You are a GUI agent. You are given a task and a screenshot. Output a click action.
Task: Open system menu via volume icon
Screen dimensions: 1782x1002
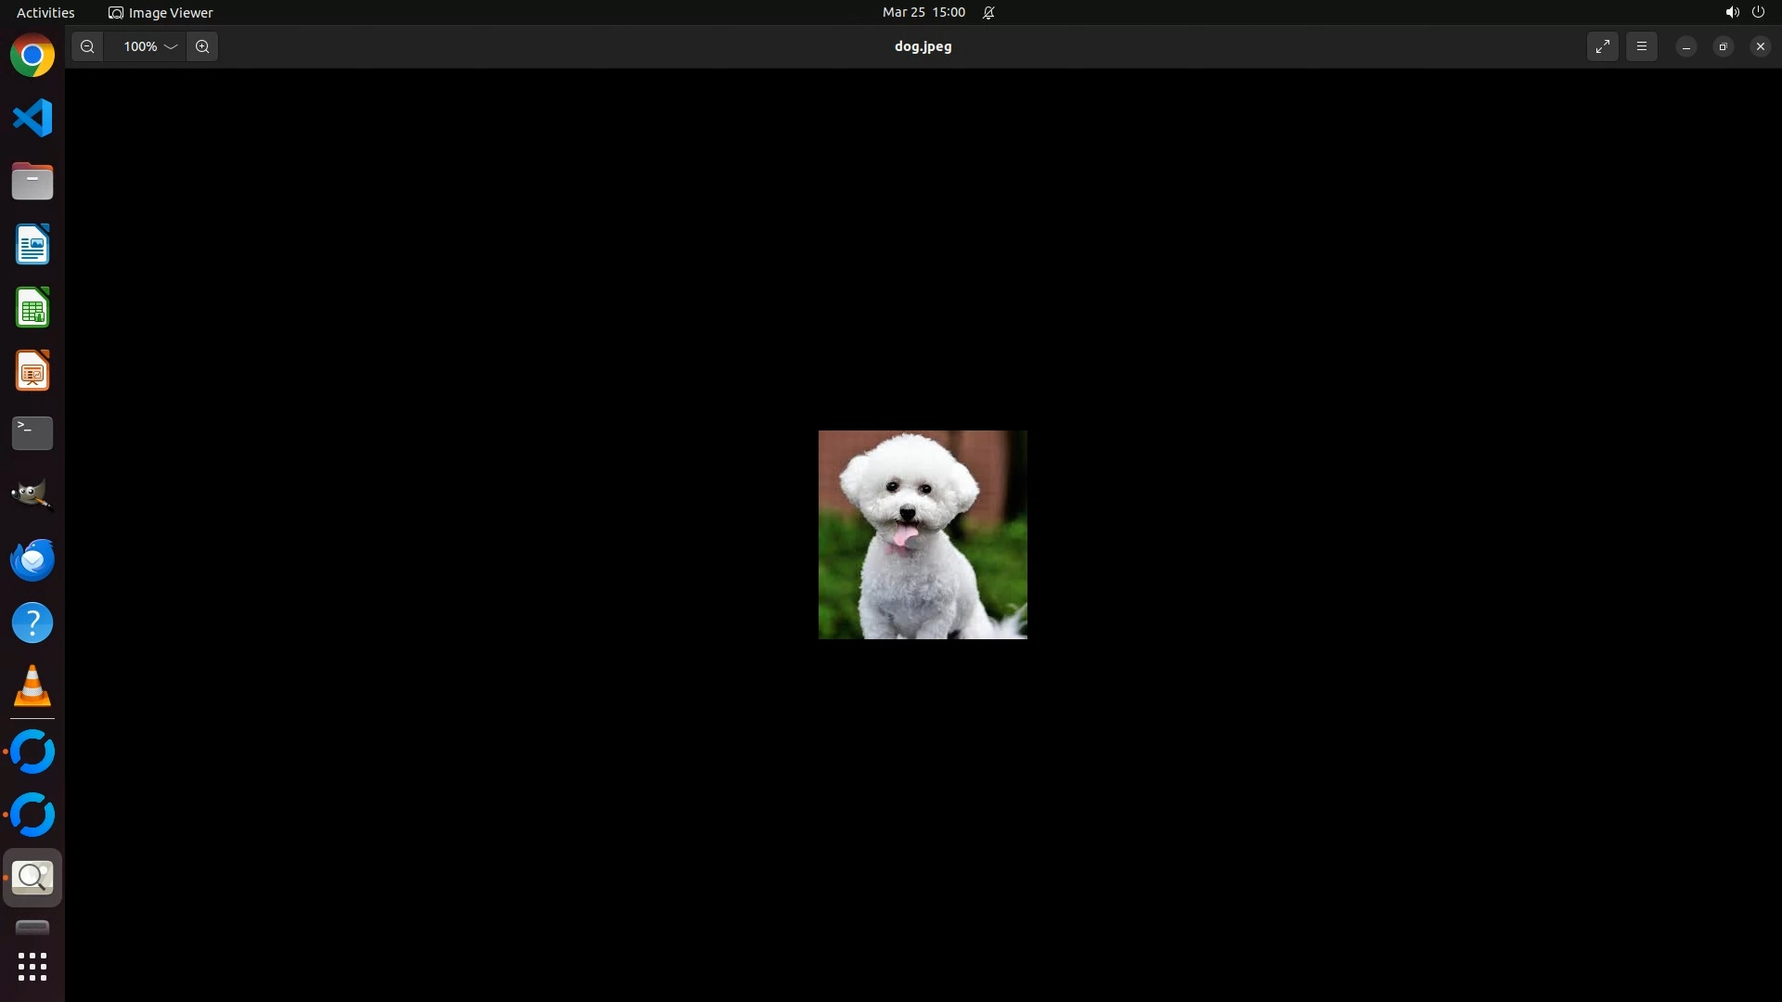coord(1732,12)
